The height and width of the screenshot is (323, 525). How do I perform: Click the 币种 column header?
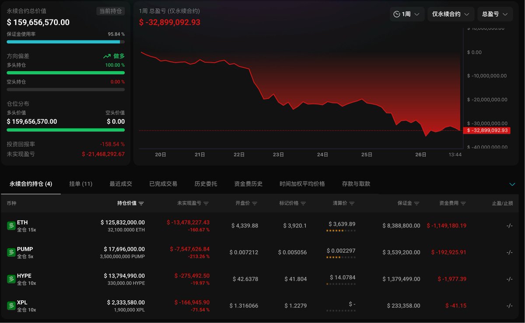tap(11, 203)
